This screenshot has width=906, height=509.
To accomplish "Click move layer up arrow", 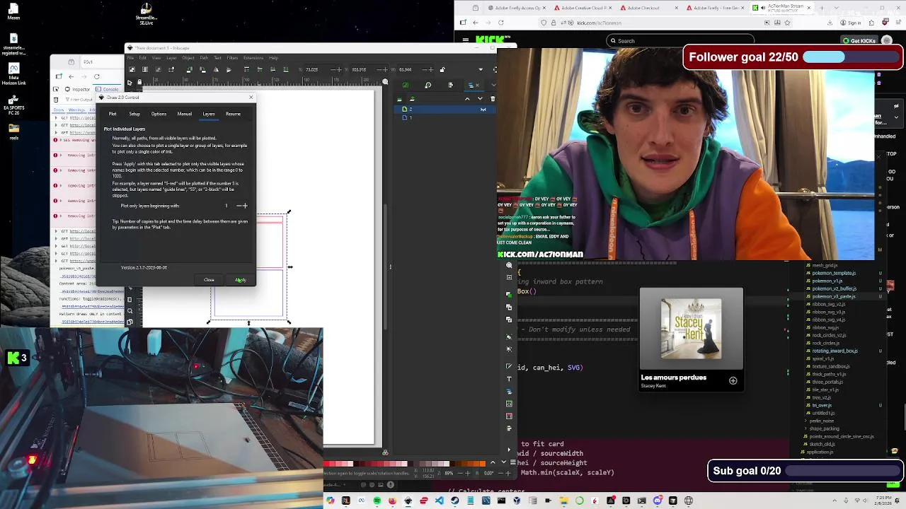I will pos(467,99).
